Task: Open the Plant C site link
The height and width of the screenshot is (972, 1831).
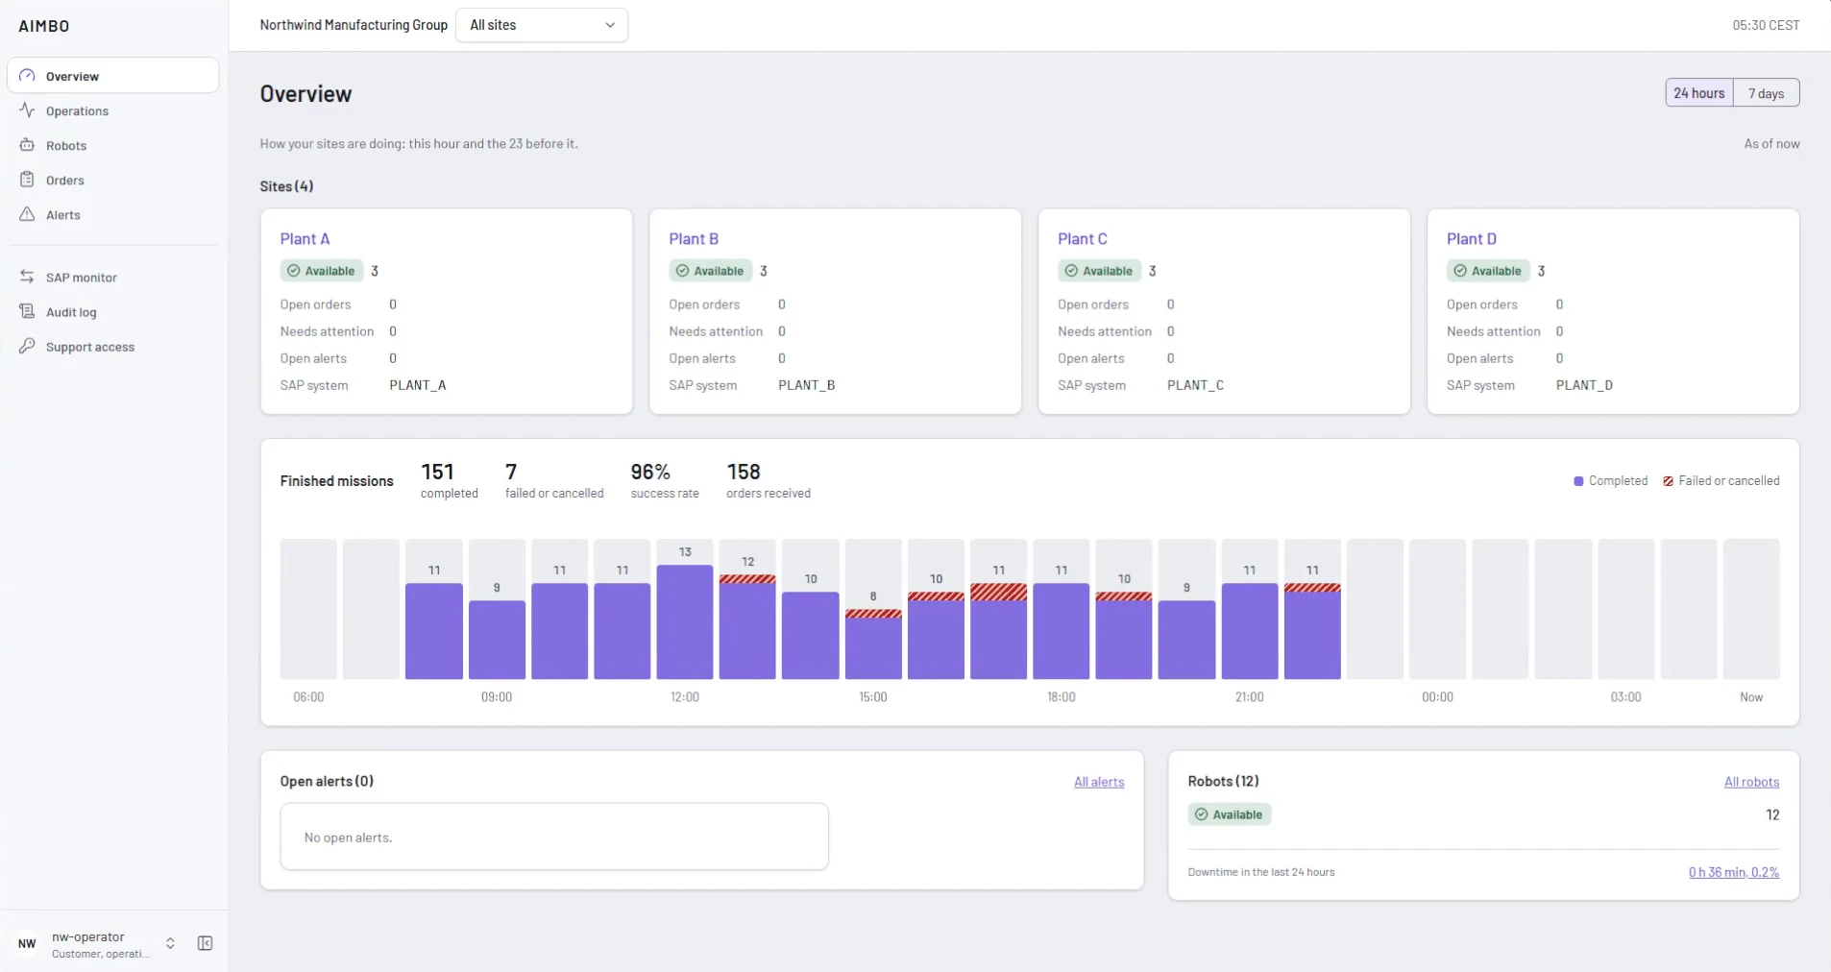Action: tap(1083, 239)
